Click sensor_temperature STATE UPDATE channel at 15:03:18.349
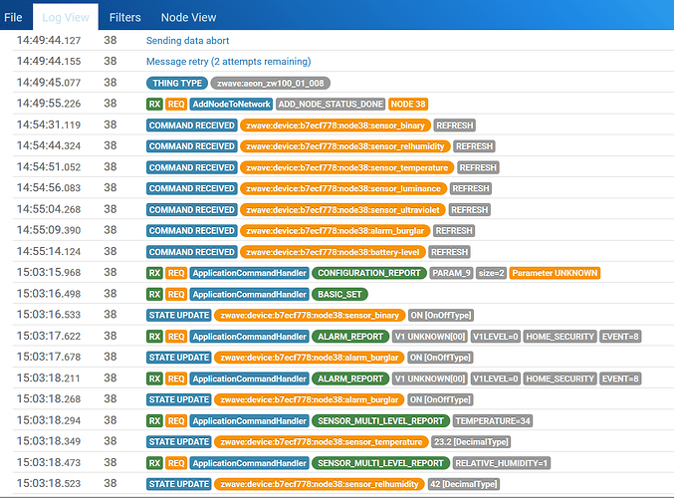 point(322,441)
